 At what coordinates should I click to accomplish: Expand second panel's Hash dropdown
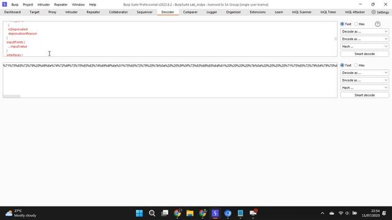[364, 87]
